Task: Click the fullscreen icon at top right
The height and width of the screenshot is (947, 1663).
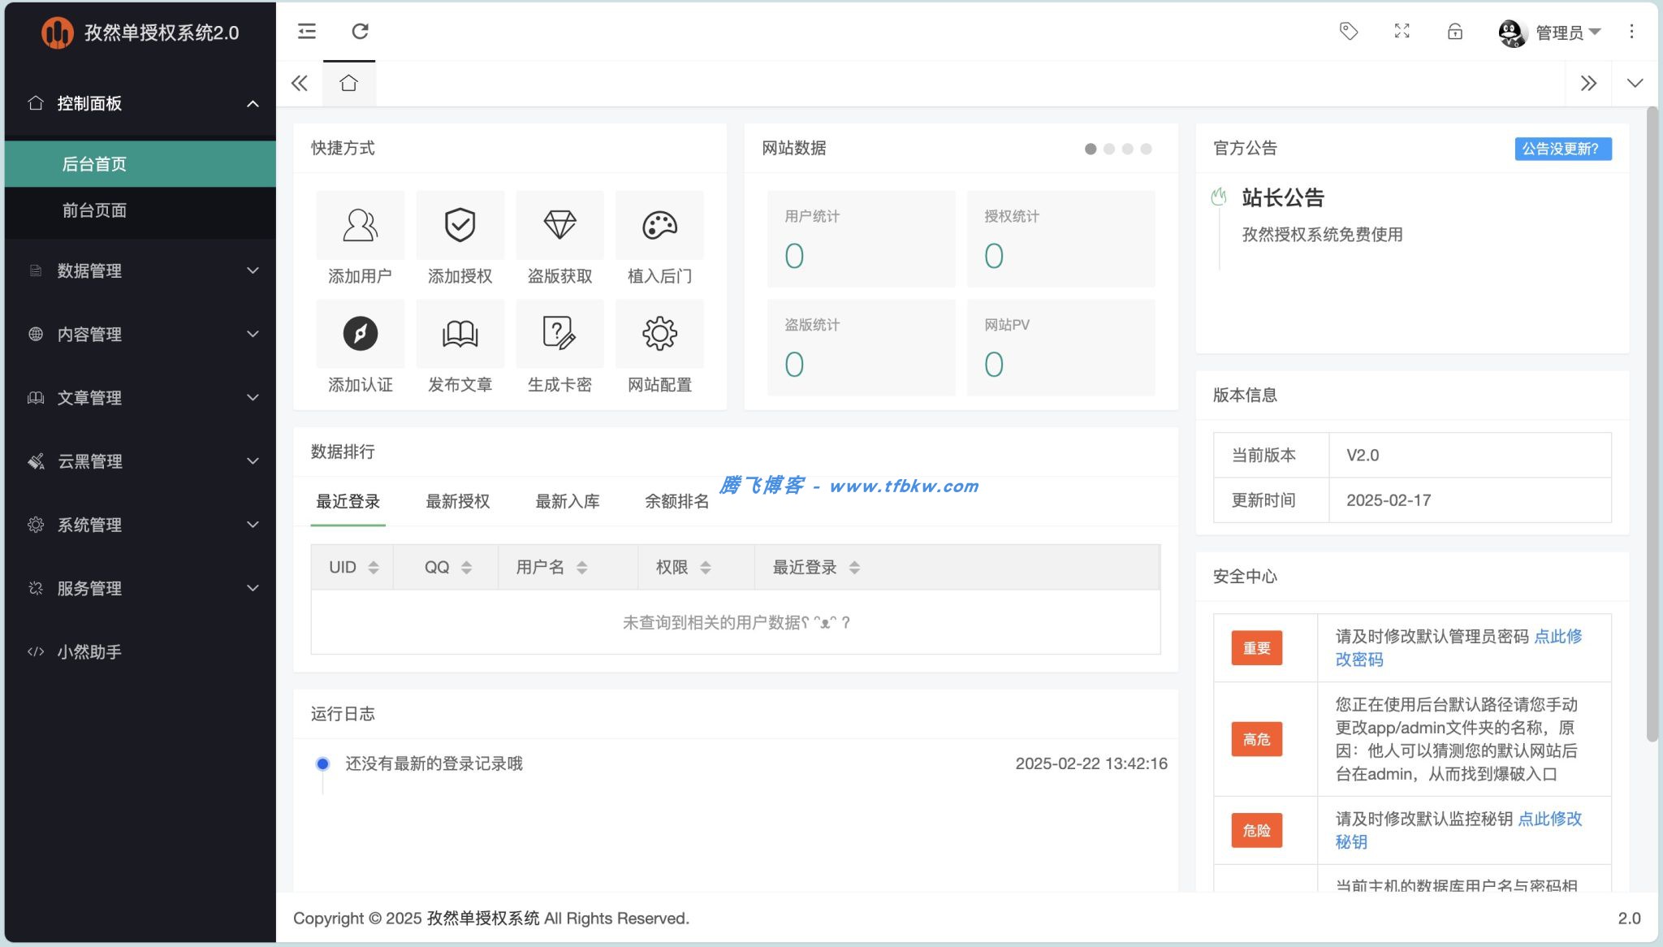Action: pyautogui.click(x=1402, y=31)
